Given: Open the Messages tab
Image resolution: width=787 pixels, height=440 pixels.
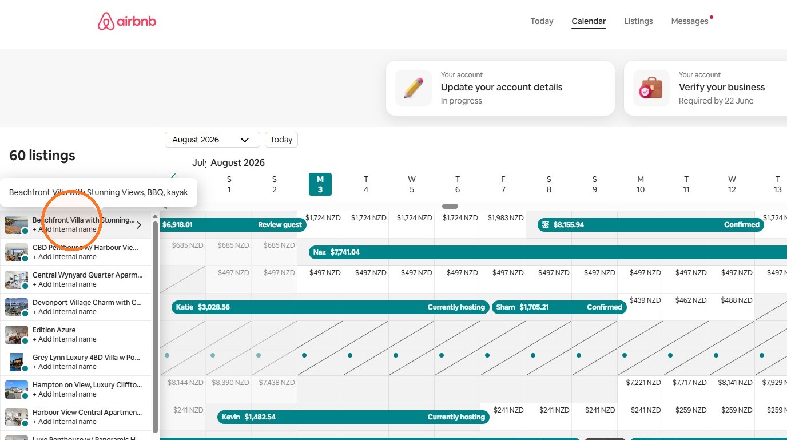Looking at the screenshot, I should [690, 21].
